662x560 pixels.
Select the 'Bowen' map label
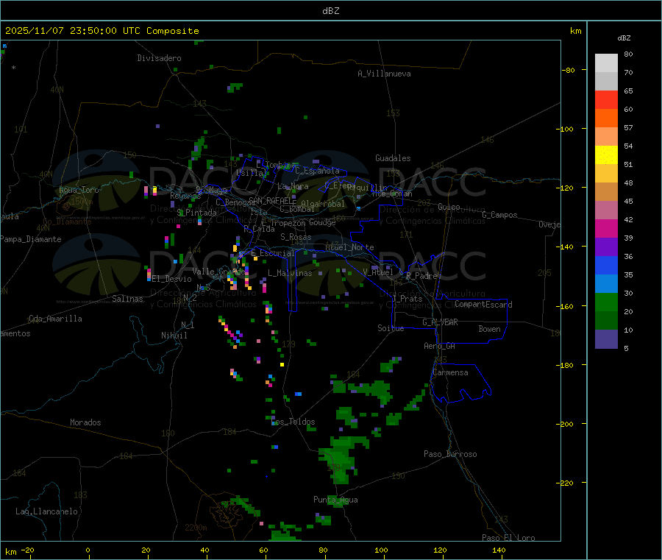click(490, 329)
